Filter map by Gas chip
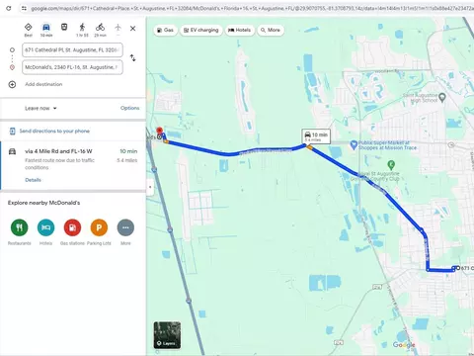Image resolution: width=474 pixels, height=356 pixels. tap(165, 30)
